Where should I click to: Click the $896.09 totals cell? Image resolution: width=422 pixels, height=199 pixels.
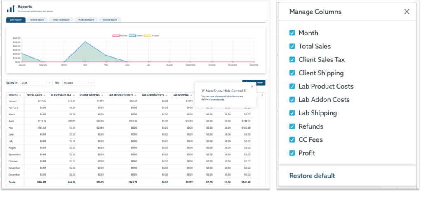[x=42, y=182]
